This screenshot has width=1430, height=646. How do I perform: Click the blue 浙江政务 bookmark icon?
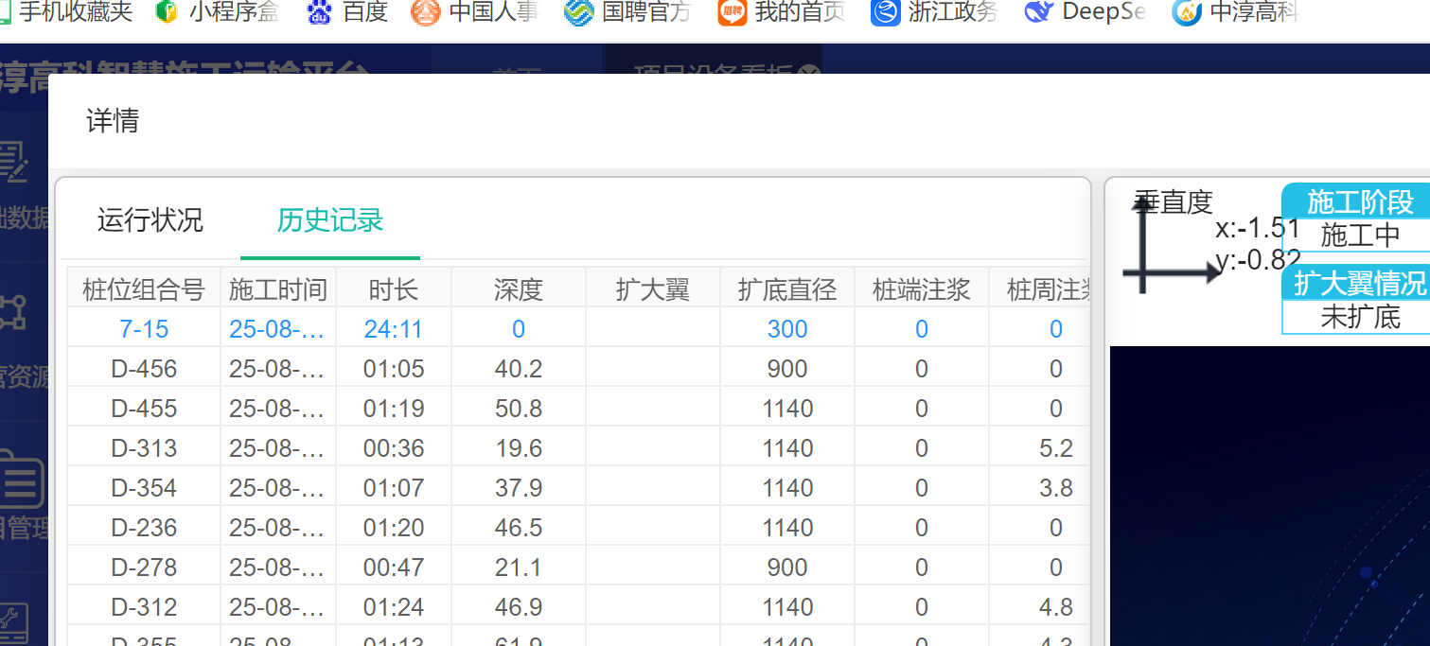coord(885,12)
